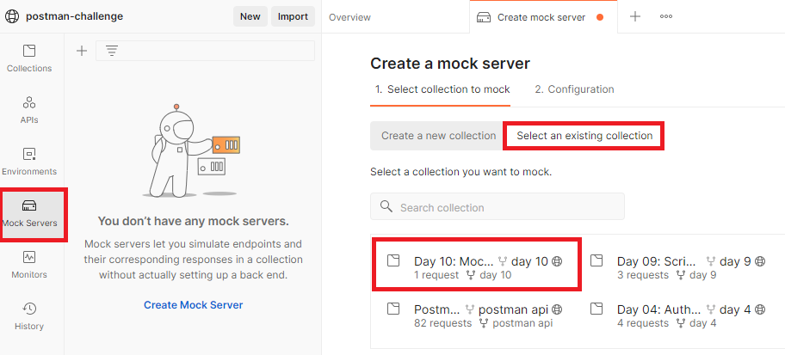
Task: Switch to the Overview tab
Action: pyautogui.click(x=349, y=17)
